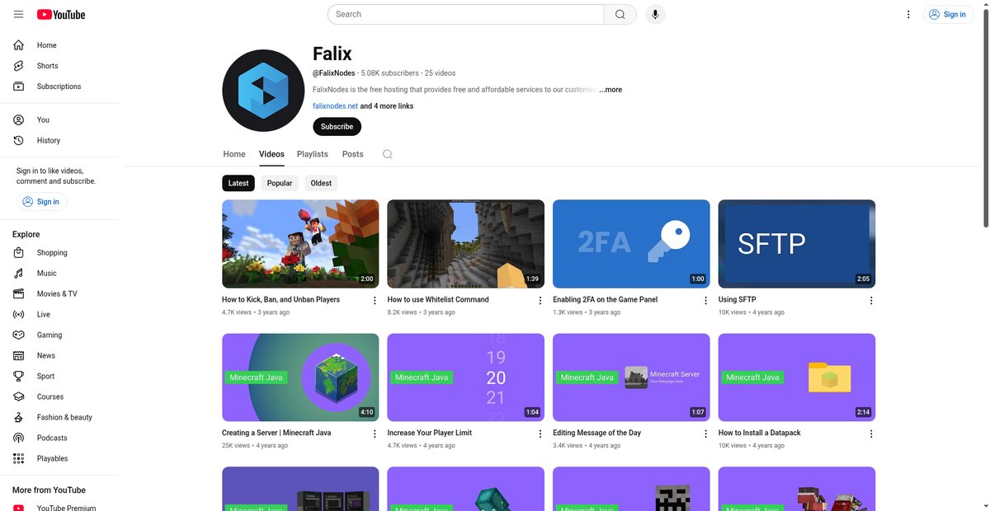The width and height of the screenshot is (990, 511).
Task: Open options menu for Using SFTP video
Action: point(871,301)
